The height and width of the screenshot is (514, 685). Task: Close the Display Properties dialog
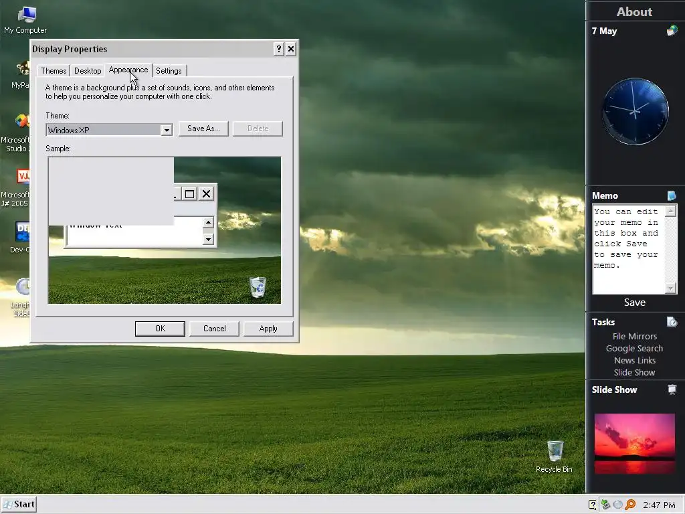pos(290,49)
